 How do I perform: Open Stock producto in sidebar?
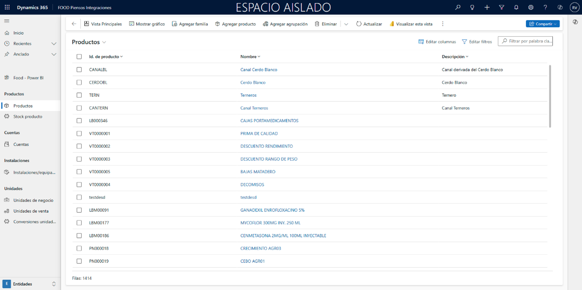28,116
